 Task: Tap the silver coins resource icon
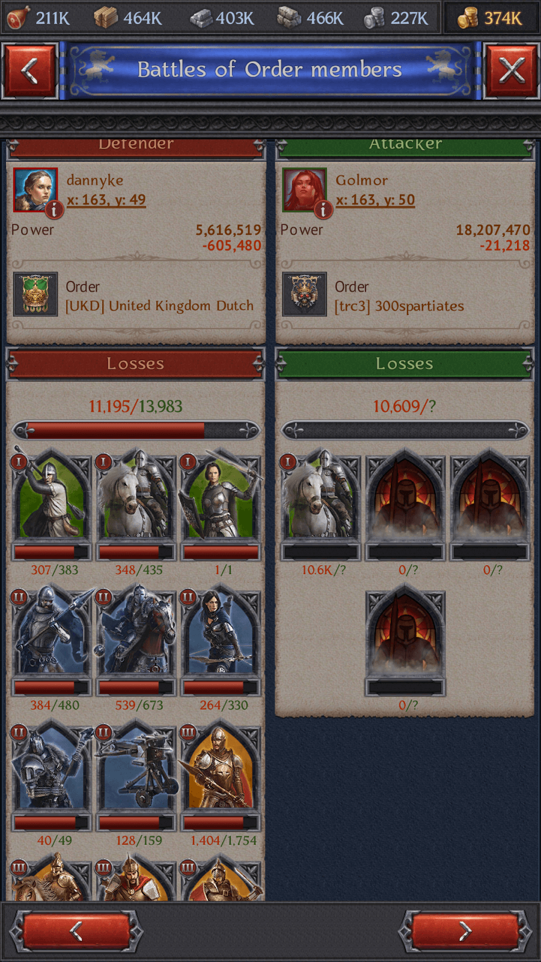tap(373, 18)
